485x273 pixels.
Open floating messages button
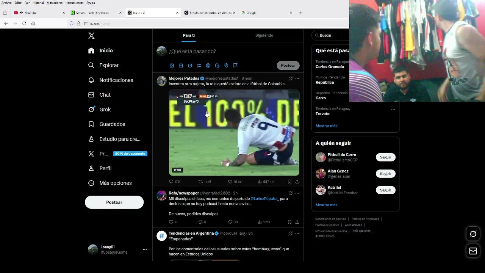[x=473, y=251]
